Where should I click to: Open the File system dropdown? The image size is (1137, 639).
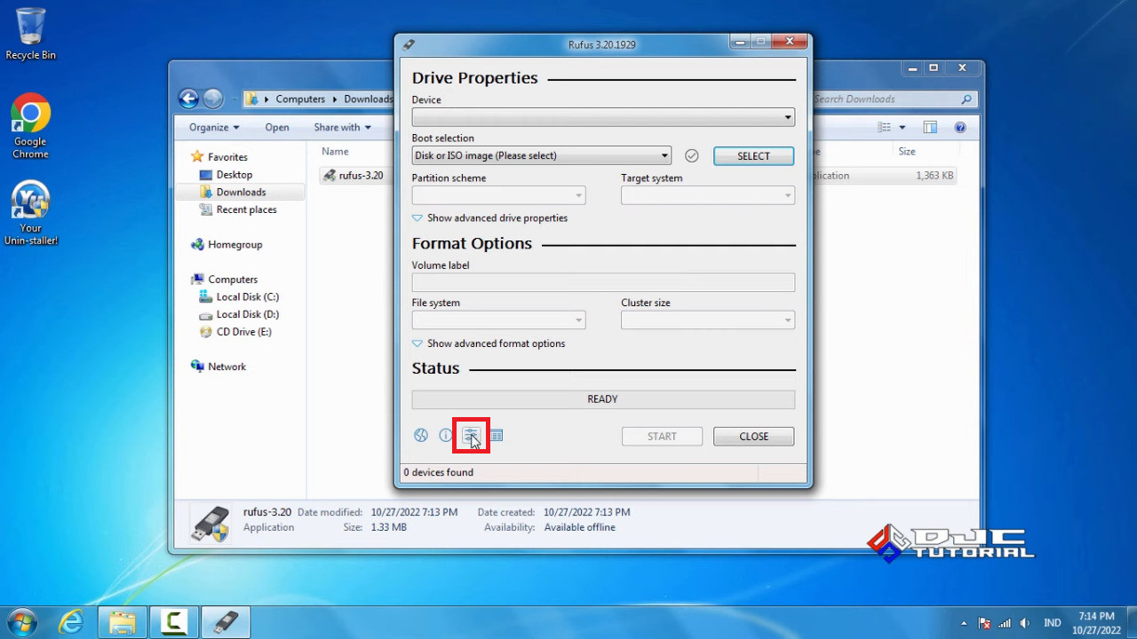(x=498, y=320)
